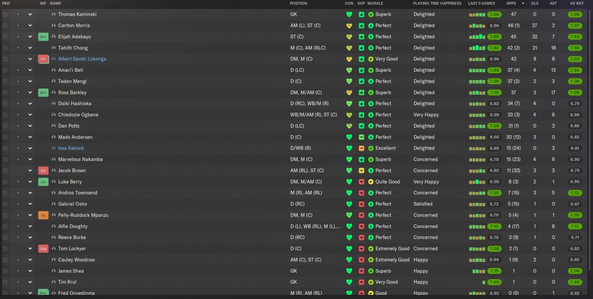The width and height of the screenshot is (593, 299).
Task: Tick the picked circle for Thomas Kaminski
Action: 5,14
